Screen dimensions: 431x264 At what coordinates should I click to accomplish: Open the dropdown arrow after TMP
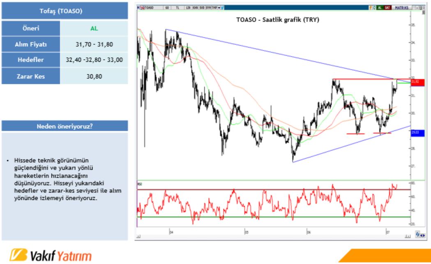pyautogui.click(x=219, y=8)
